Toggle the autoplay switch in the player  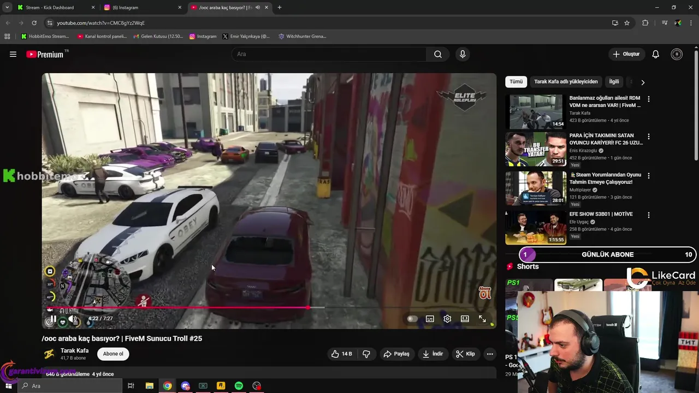click(x=412, y=319)
